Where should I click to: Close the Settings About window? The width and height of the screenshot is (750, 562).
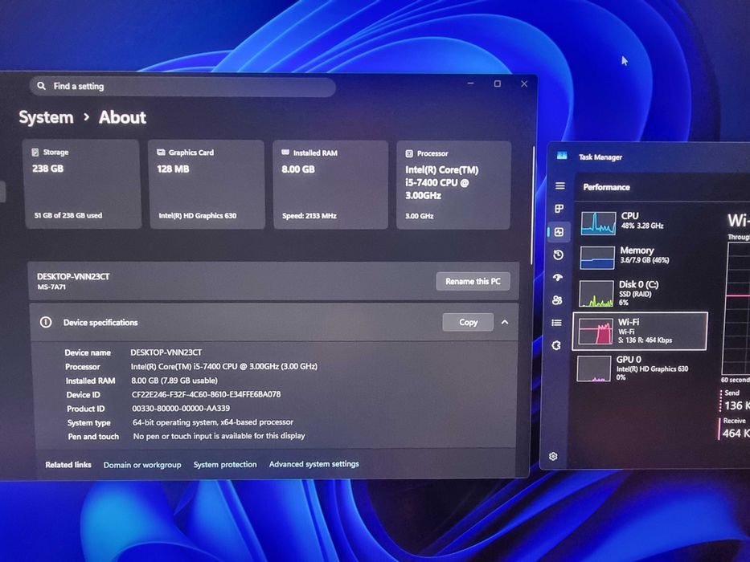524,83
